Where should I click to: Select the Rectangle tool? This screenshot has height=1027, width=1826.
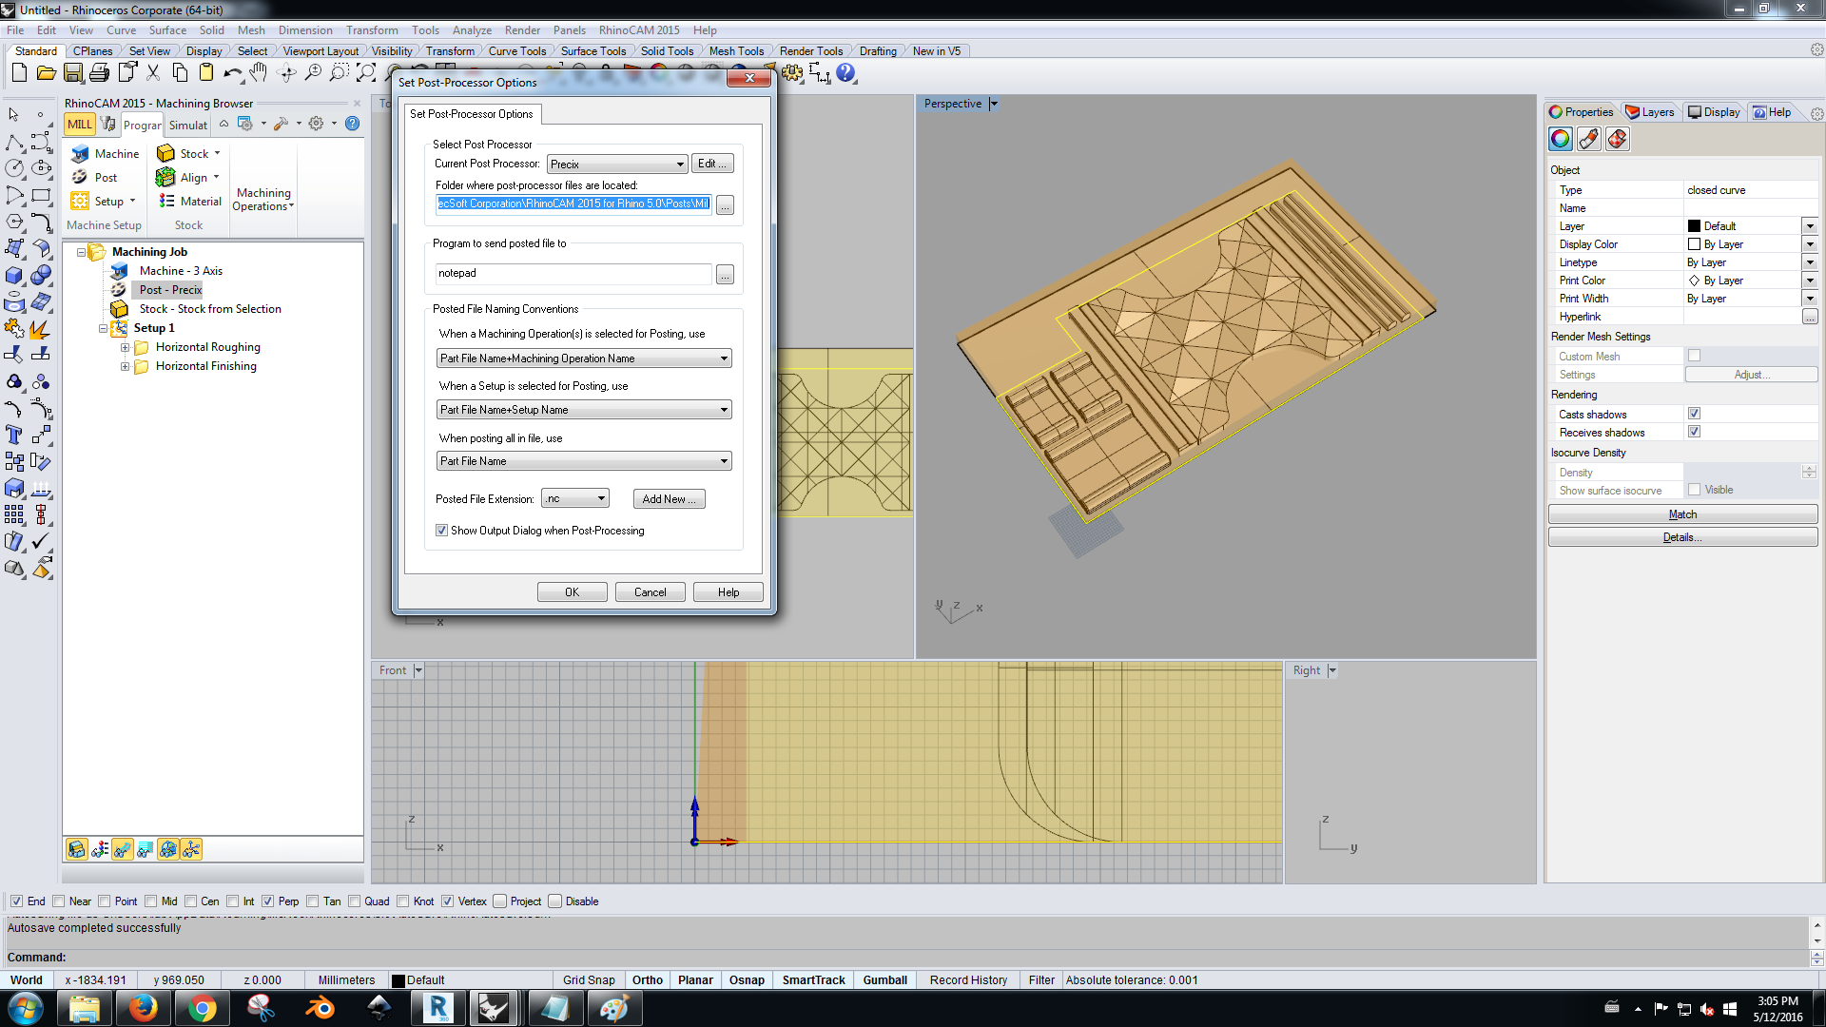point(41,195)
